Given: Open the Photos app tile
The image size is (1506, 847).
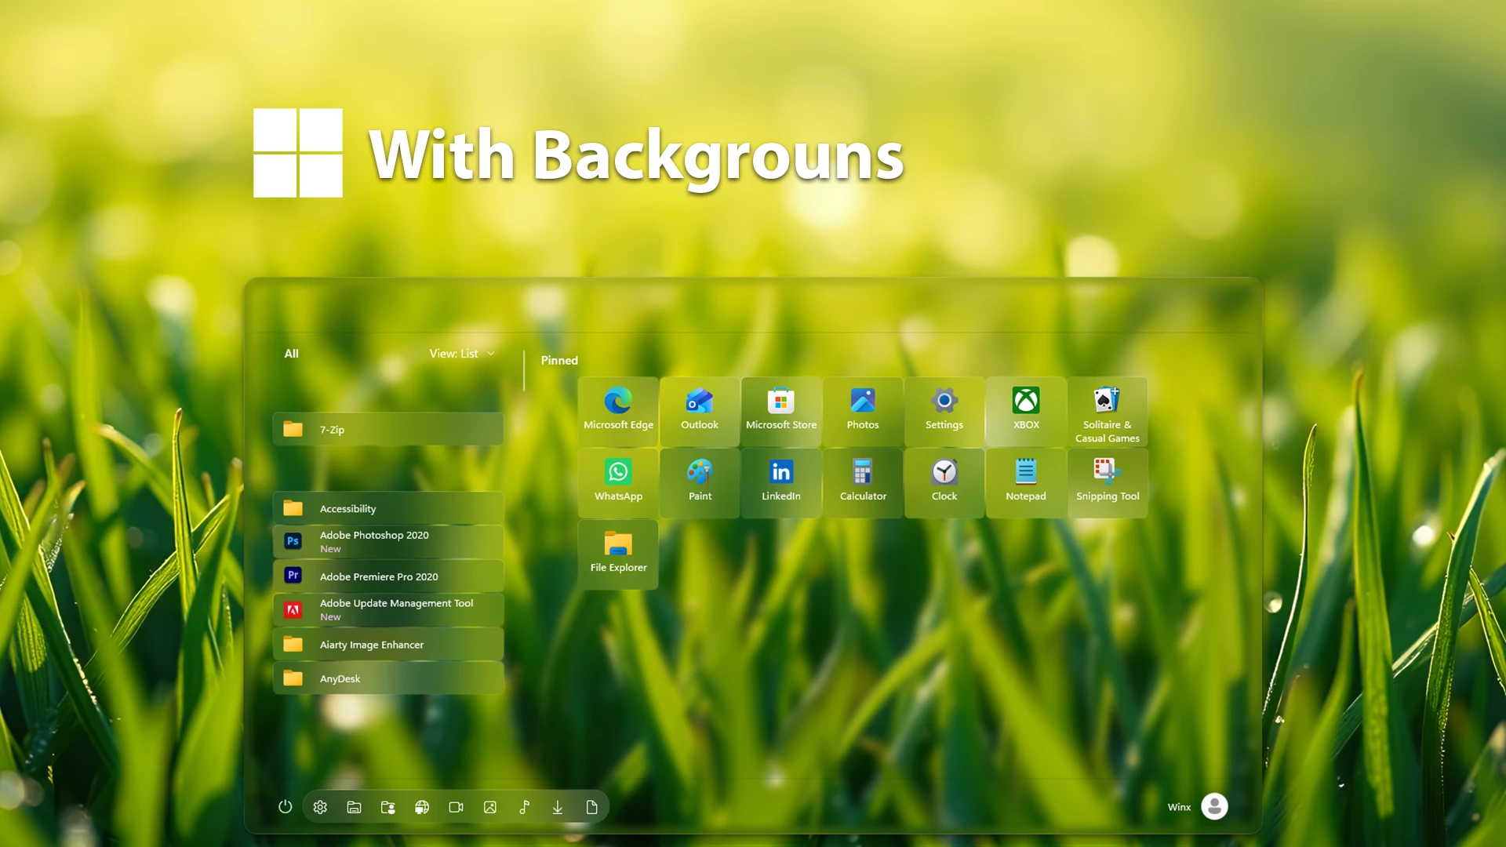Looking at the screenshot, I should [x=863, y=412].
